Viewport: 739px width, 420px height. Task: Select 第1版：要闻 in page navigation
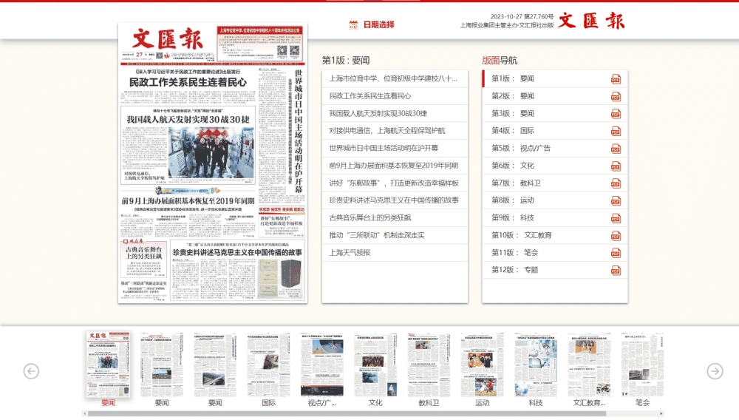pos(513,78)
